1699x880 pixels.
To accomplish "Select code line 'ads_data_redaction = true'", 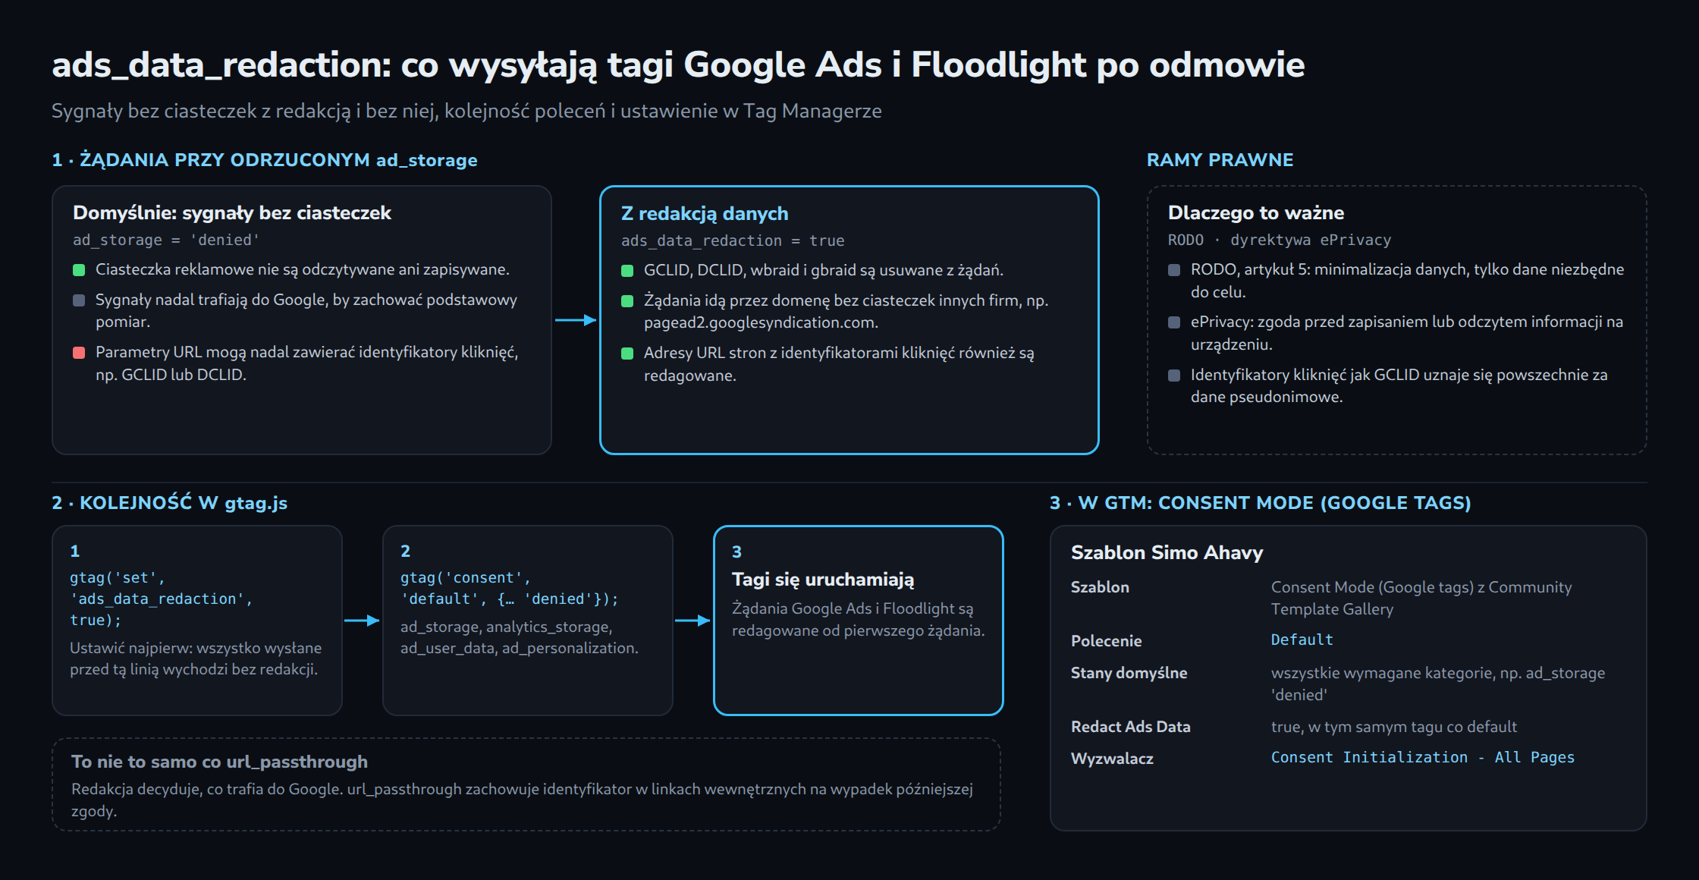I will click(x=733, y=241).
